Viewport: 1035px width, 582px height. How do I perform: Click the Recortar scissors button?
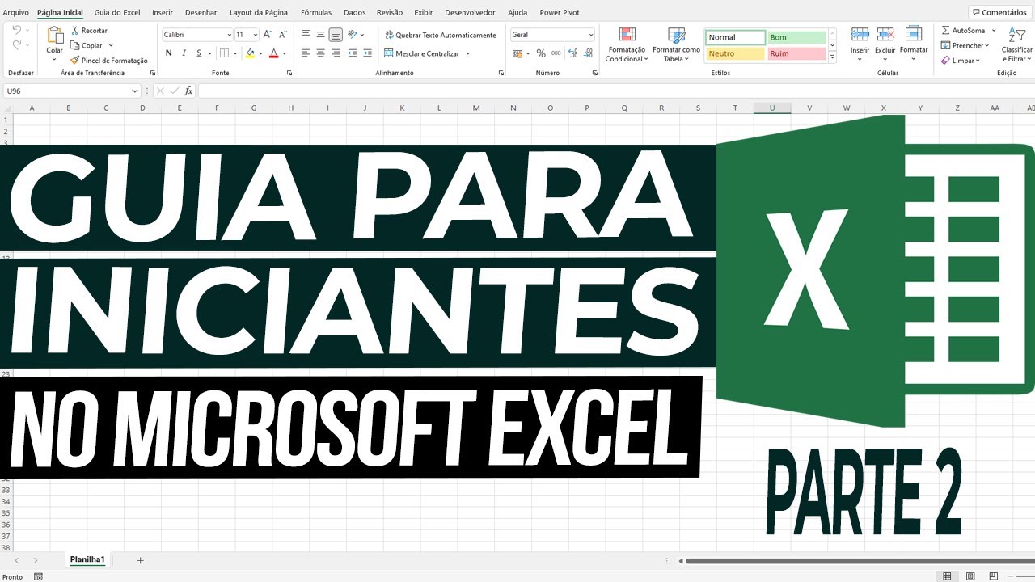point(89,31)
